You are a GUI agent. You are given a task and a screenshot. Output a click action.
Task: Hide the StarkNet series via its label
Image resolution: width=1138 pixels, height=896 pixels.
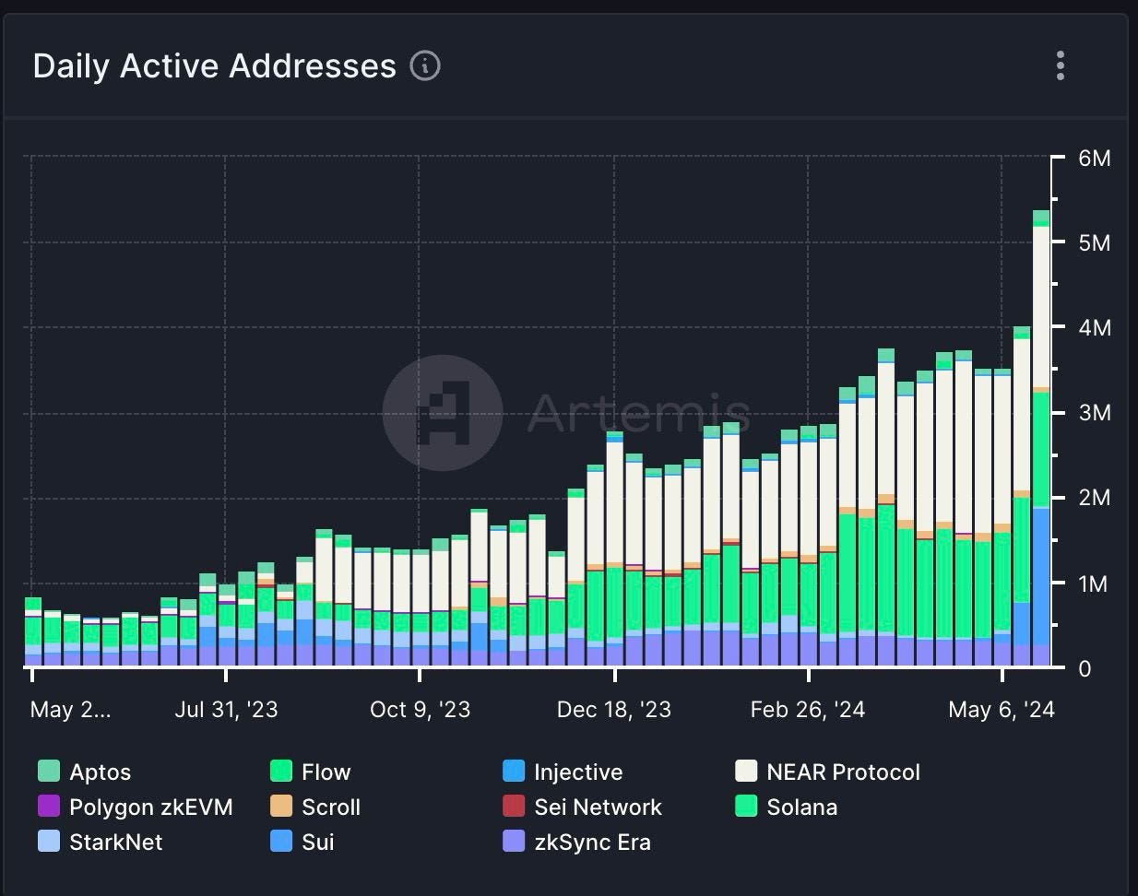click(116, 842)
